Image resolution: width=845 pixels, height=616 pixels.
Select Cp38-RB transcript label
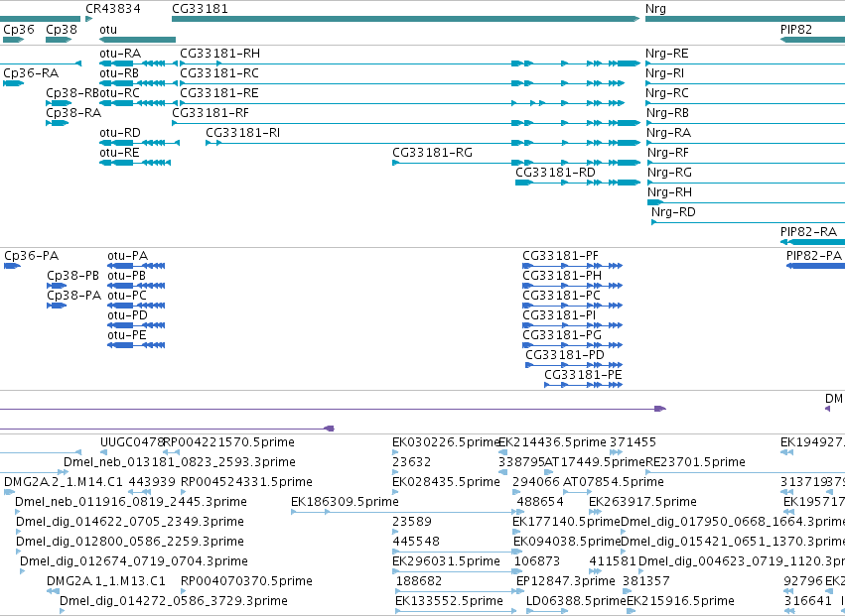tap(72, 93)
